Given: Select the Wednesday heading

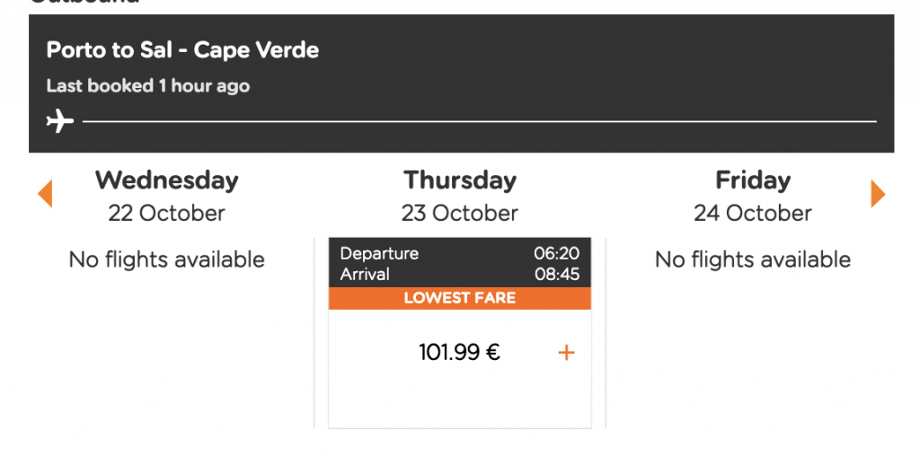Looking at the screenshot, I should [x=166, y=180].
